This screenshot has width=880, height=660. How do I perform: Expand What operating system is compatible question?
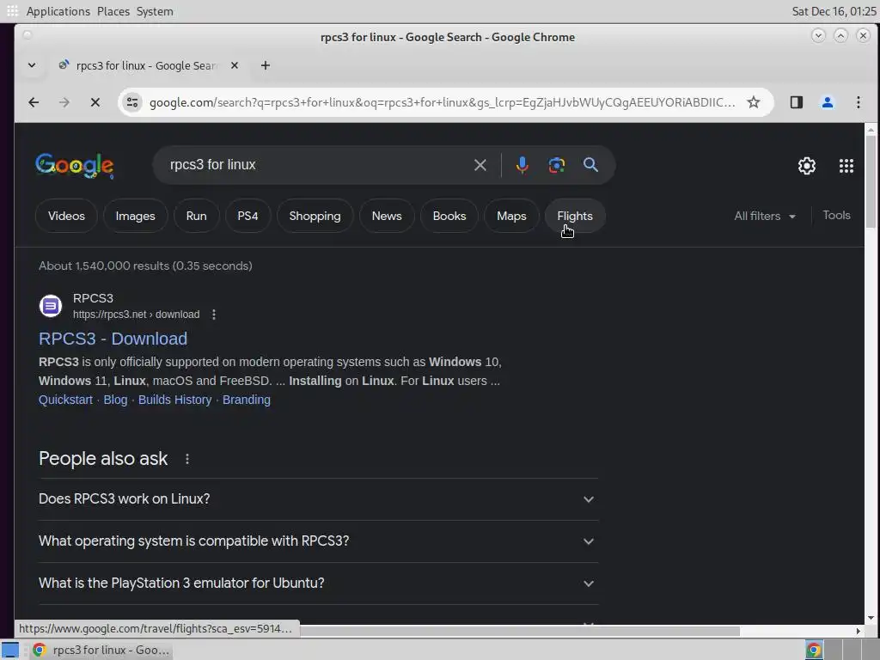click(318, 541)
